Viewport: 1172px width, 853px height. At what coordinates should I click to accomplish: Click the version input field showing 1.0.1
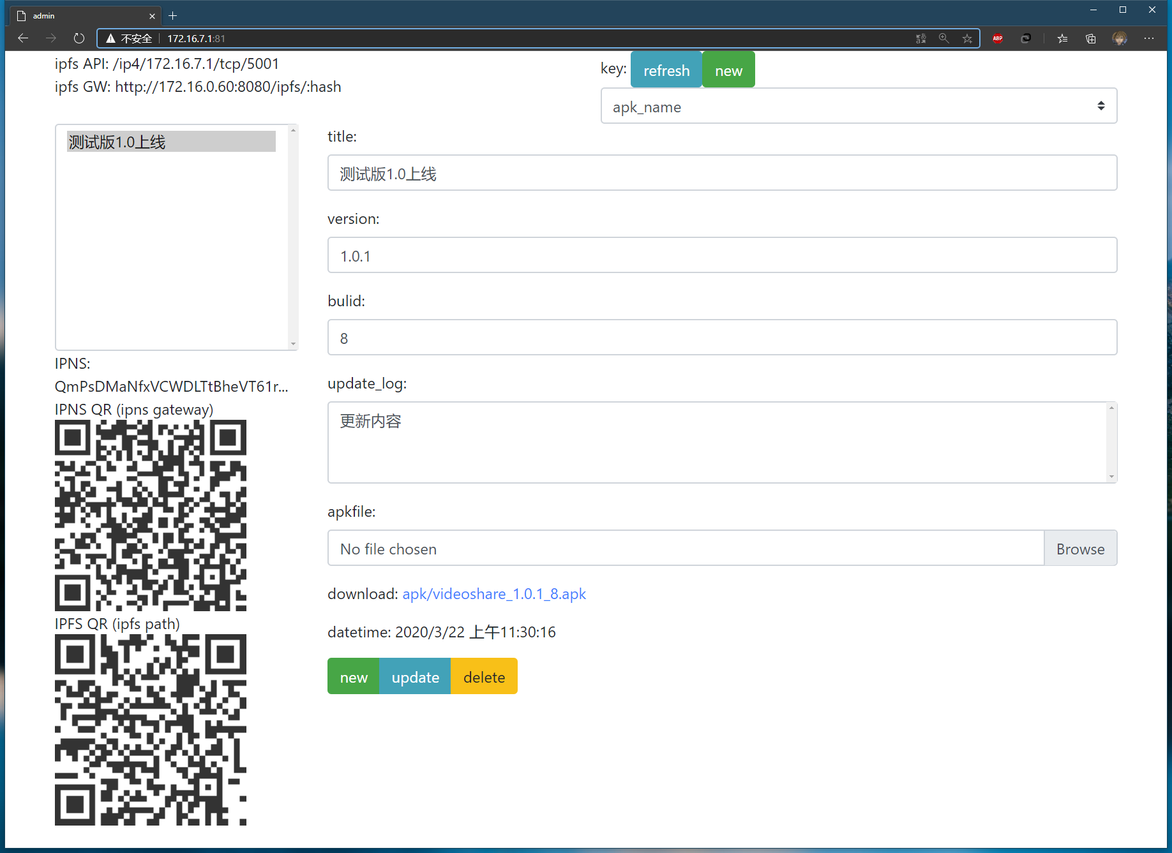coord(722,255)
